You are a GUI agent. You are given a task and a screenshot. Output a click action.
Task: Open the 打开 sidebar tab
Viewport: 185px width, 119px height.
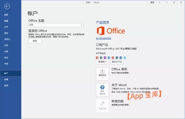(6, 27)
